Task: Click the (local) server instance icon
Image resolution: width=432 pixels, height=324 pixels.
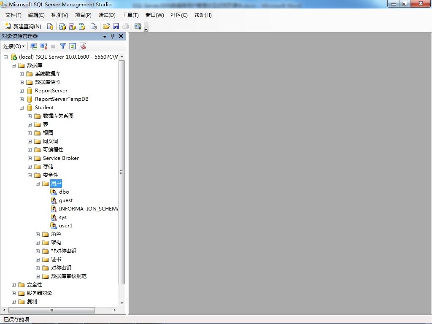Action: click(x=13, y=57)
